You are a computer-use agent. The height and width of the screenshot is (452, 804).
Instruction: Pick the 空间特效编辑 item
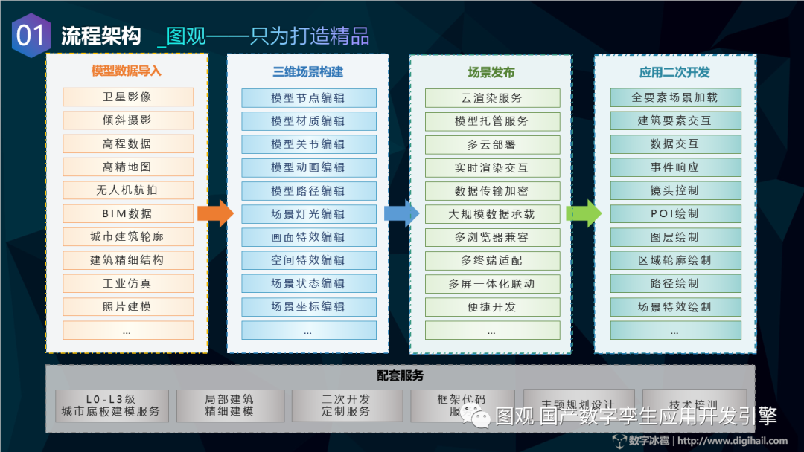[x=309, y=260]
